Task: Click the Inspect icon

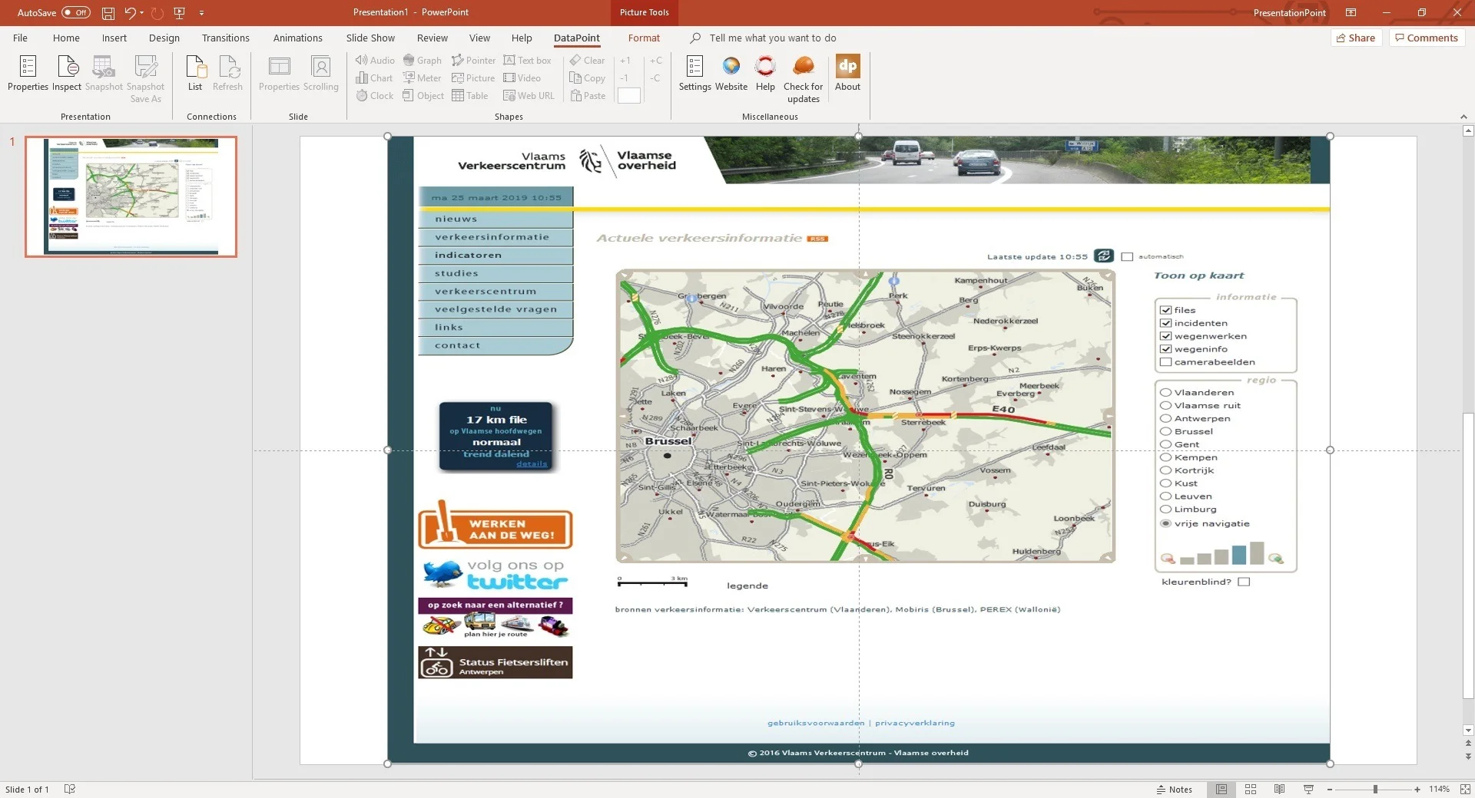Action: (x=67, y=74)
